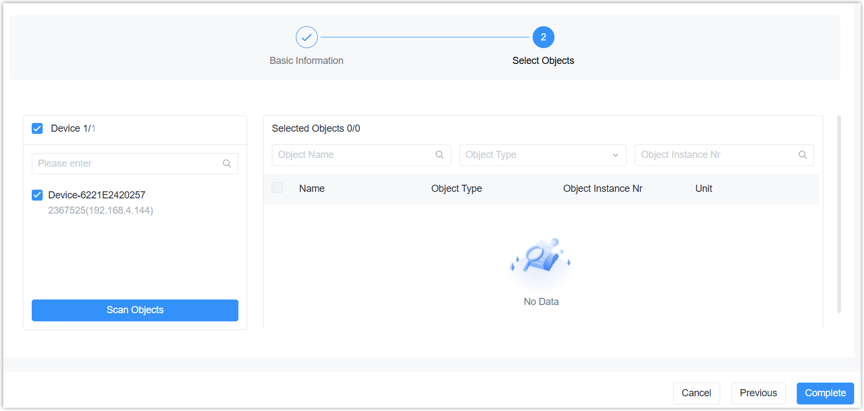Toggle the table header select-all checkbox

(x=277, y=188)
